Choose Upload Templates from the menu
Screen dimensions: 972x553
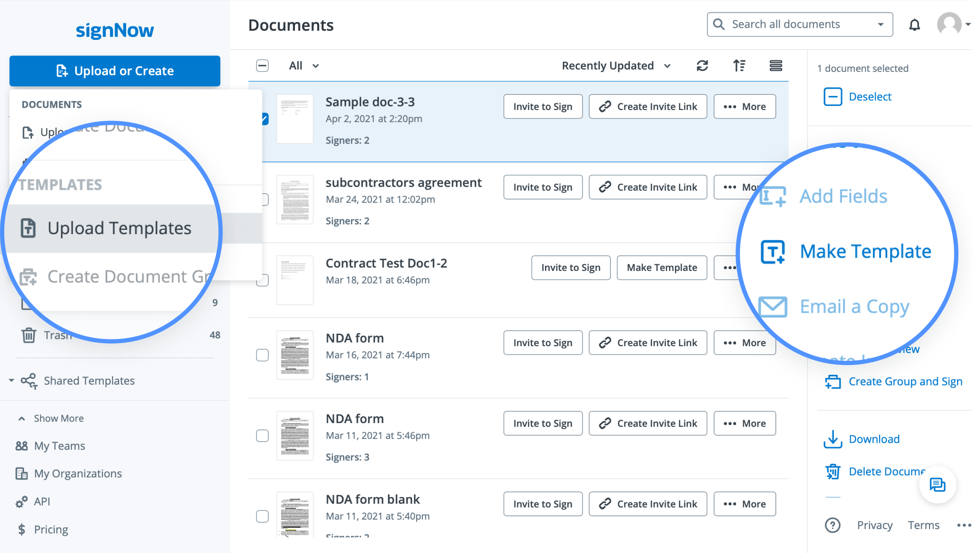pyautogui.click(x=119, y=228)
